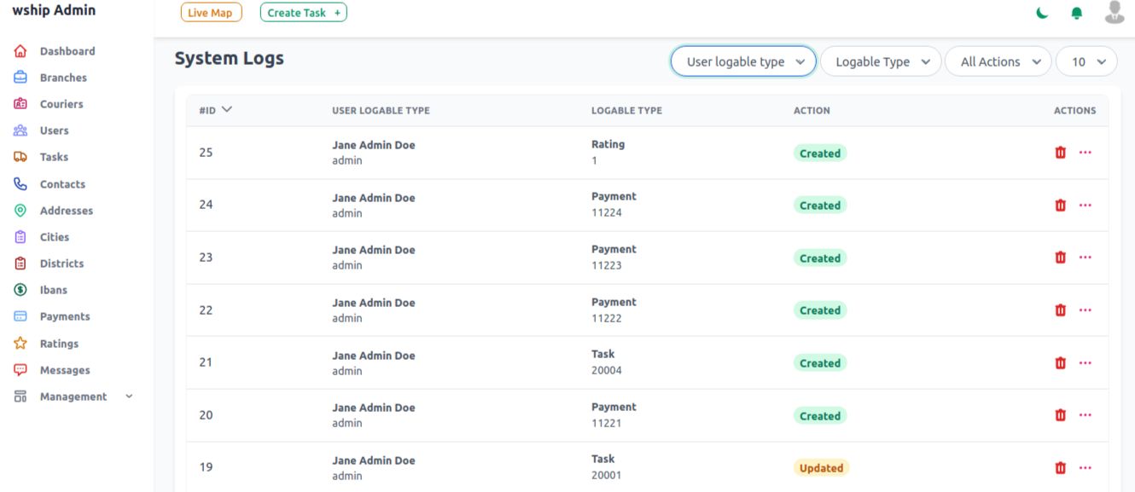The image size is (1135, 492).
Task: Expand the All Actions dropdown
Action: (x=998, y=61)
